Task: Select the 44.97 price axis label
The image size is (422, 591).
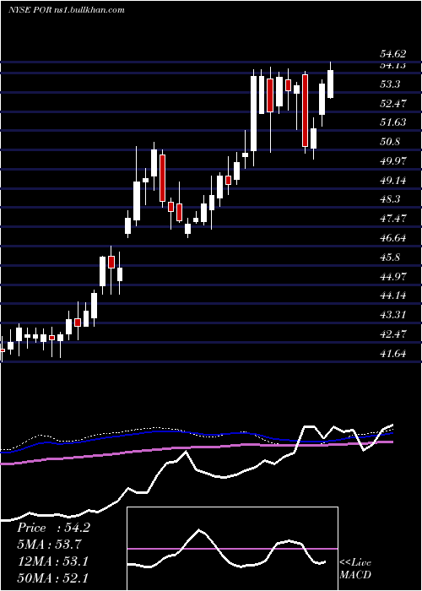Action: click(x=393, y=276)
